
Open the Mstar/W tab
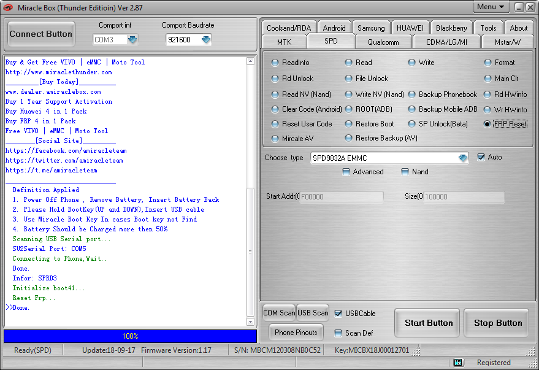click(508, 42)
